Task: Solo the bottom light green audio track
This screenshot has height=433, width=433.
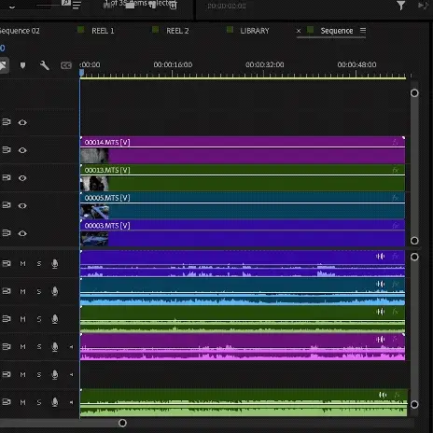Action: [39, 402]
